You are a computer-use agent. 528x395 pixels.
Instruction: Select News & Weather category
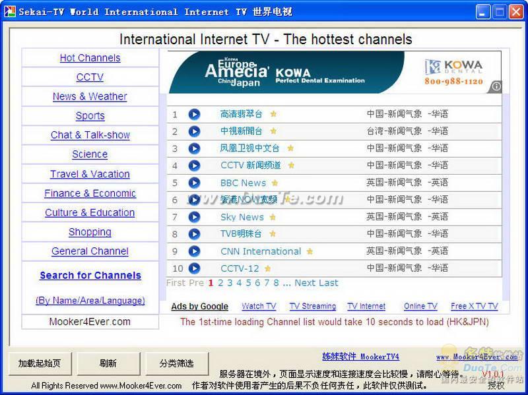pos(90,96)
